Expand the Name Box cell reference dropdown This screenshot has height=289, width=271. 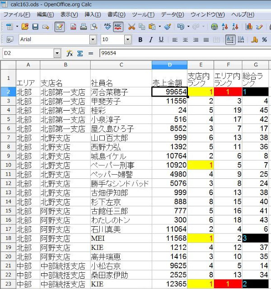(57, 53)
